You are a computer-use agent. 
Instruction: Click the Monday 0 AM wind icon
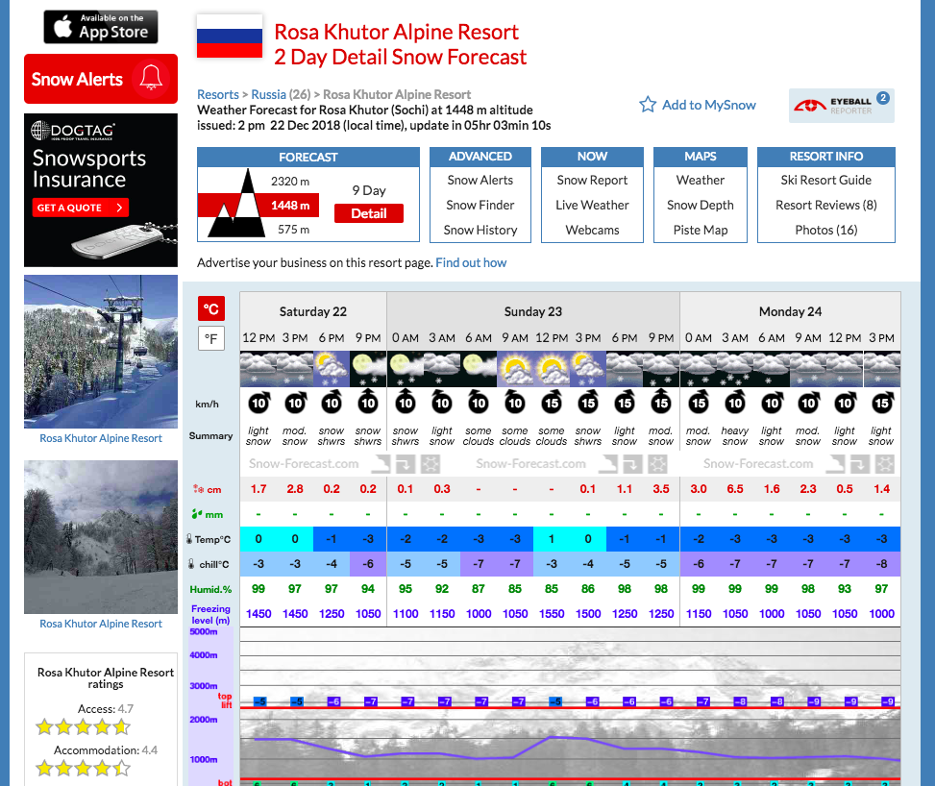[699, 403]
